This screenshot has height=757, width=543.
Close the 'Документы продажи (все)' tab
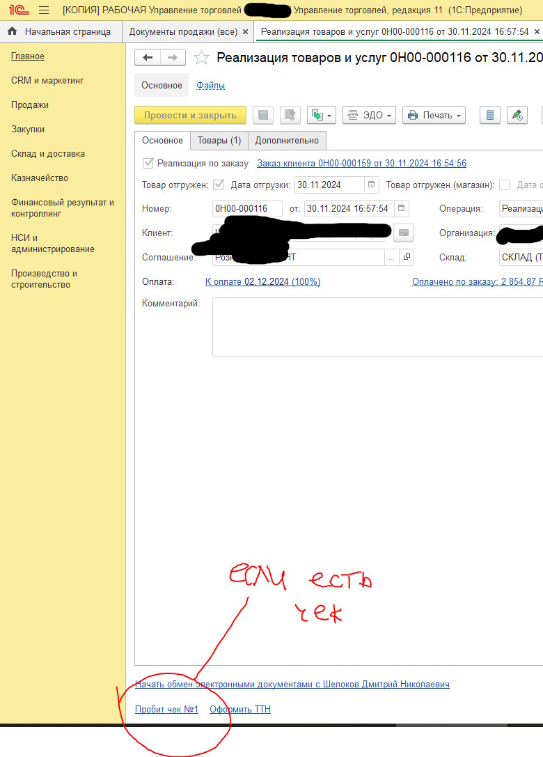point(245,32)
